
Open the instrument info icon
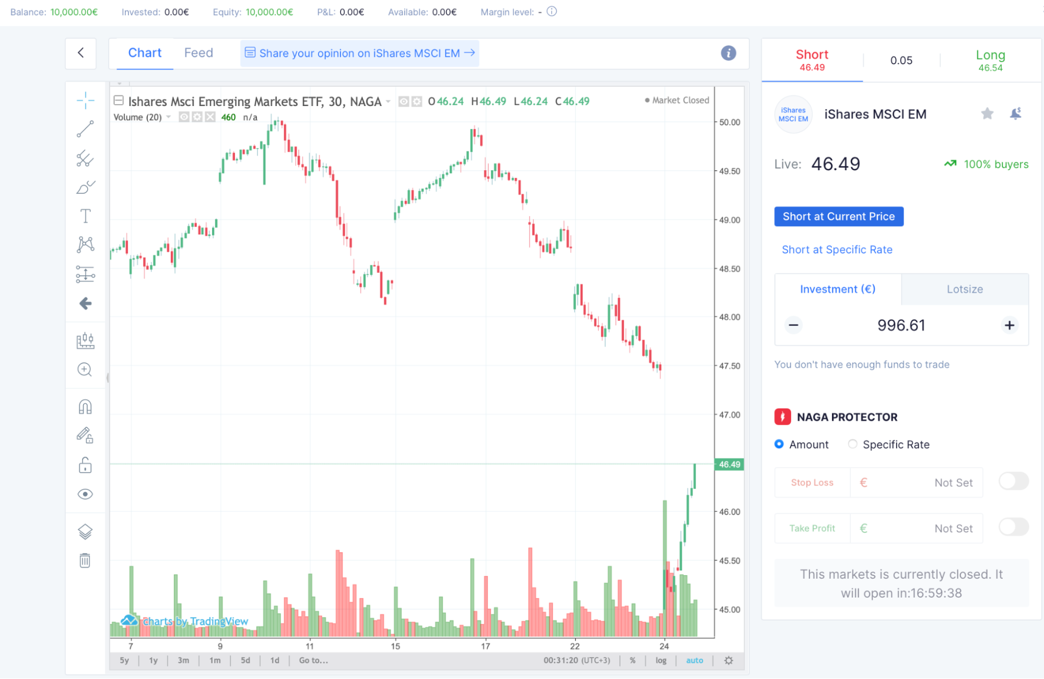click(728, 53)
